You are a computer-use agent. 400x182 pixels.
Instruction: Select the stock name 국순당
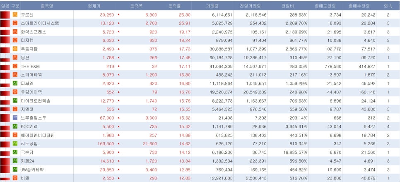27,153
